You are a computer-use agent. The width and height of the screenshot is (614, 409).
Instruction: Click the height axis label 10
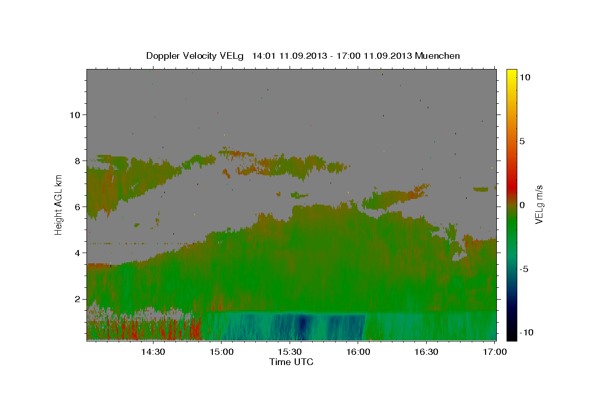tap(74, 115)
